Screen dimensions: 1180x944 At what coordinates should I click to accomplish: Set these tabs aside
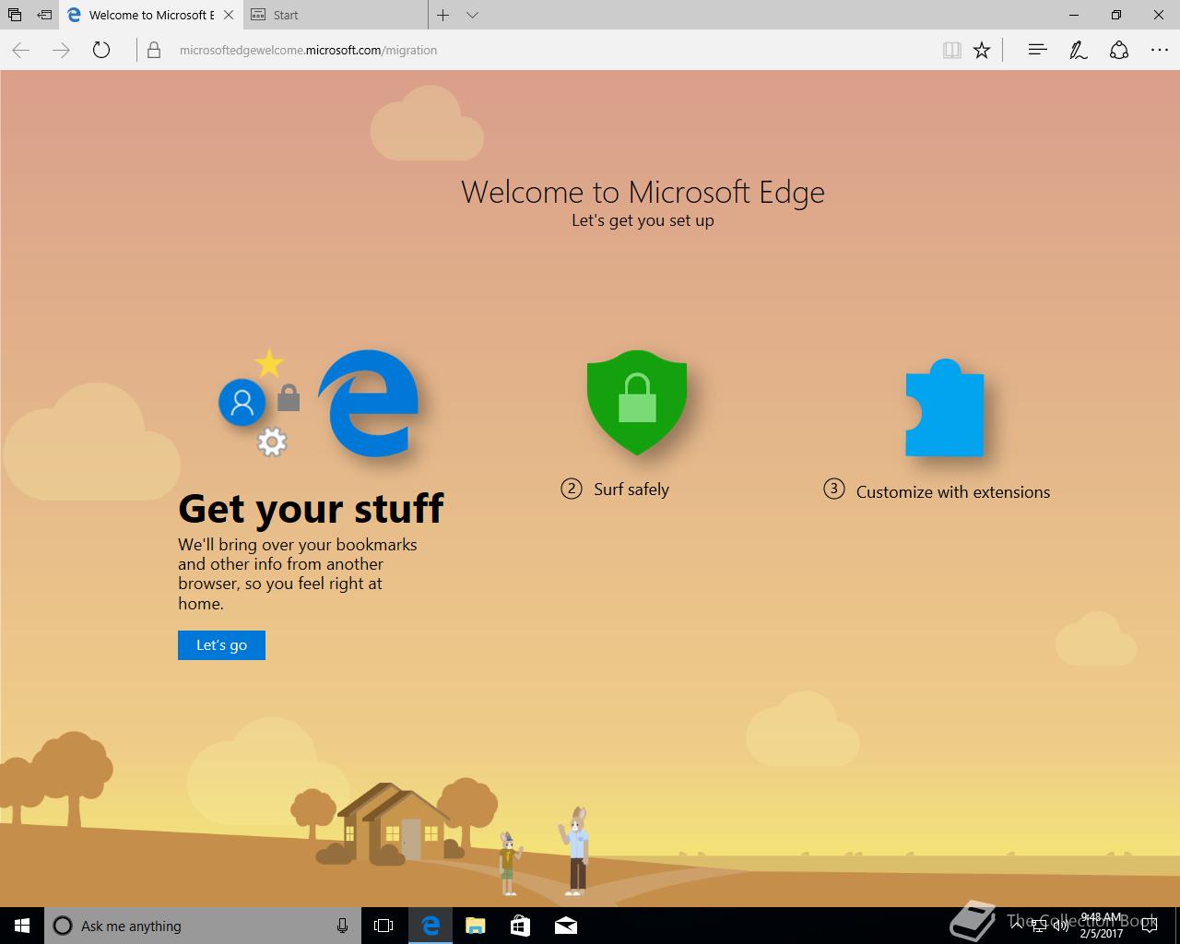[44, 15]
